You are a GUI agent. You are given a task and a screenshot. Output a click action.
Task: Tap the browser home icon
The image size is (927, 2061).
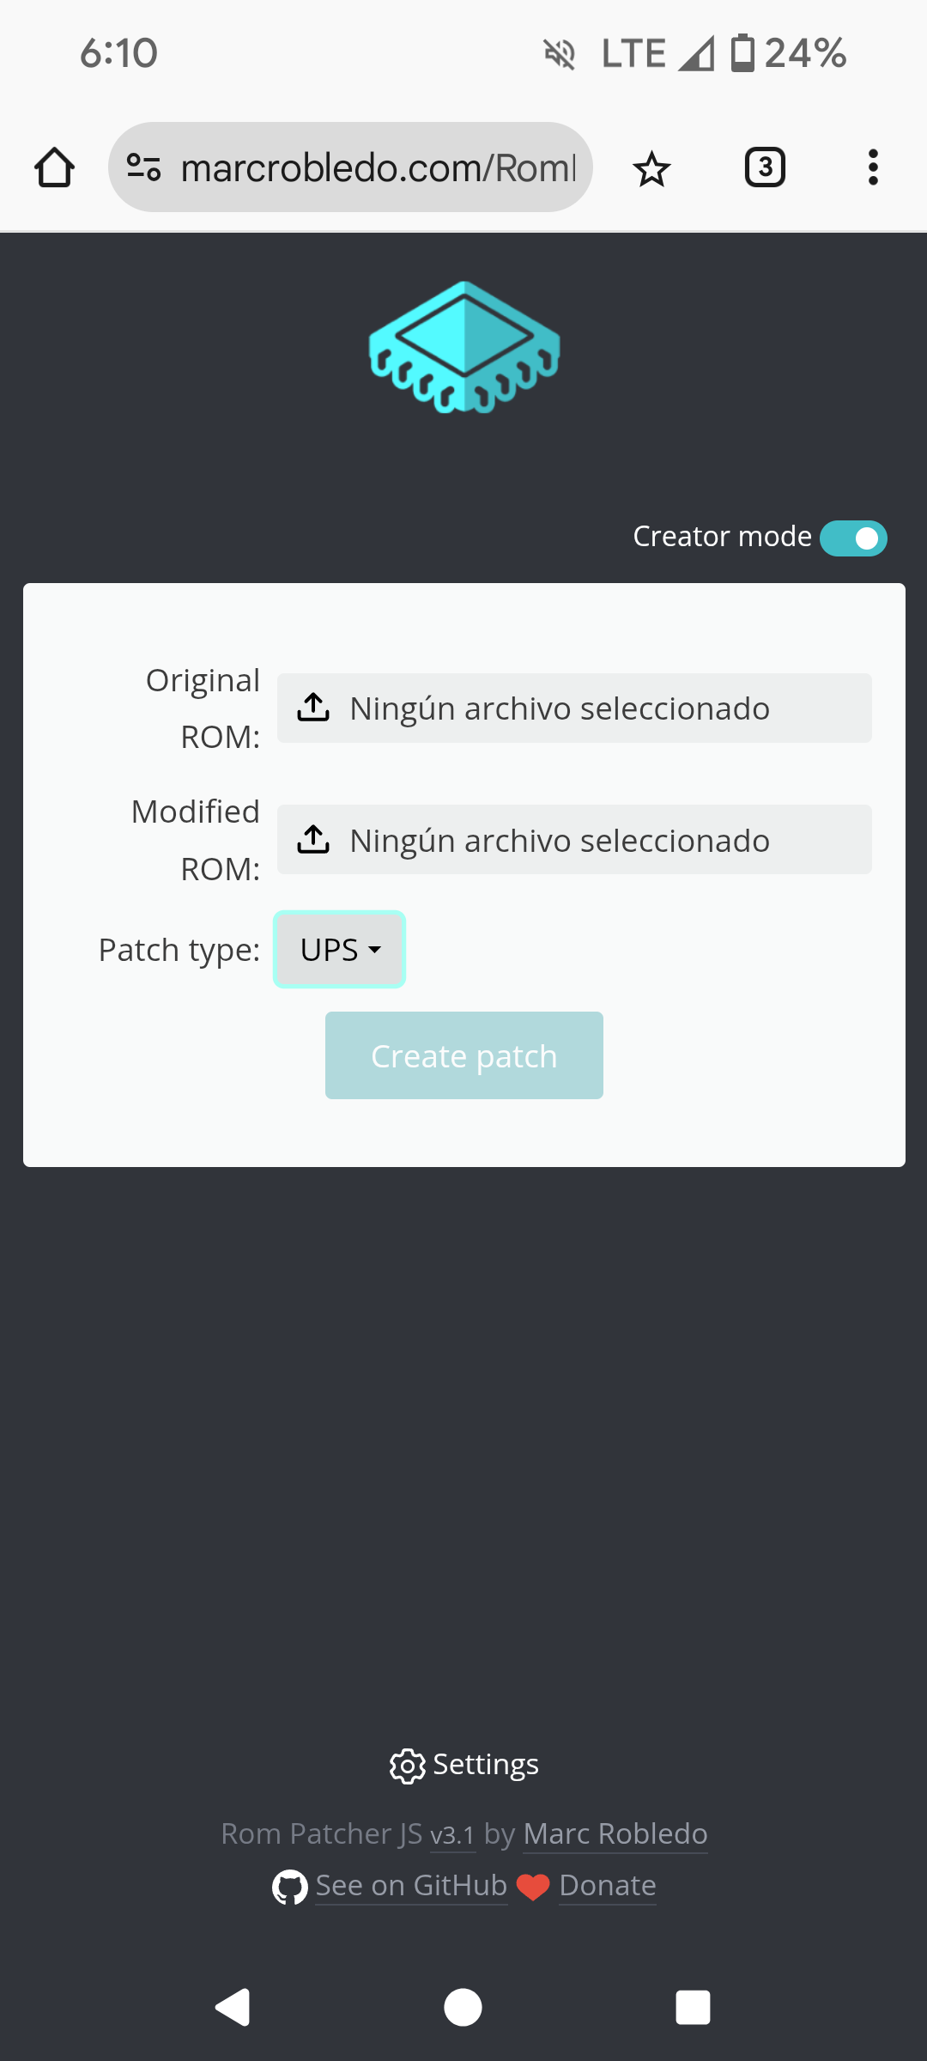pos(54,167)
